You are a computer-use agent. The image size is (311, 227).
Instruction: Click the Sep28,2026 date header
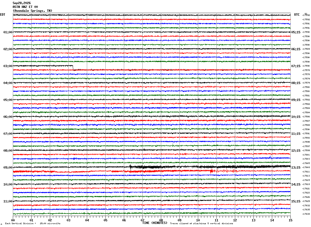tap(22, 3)
